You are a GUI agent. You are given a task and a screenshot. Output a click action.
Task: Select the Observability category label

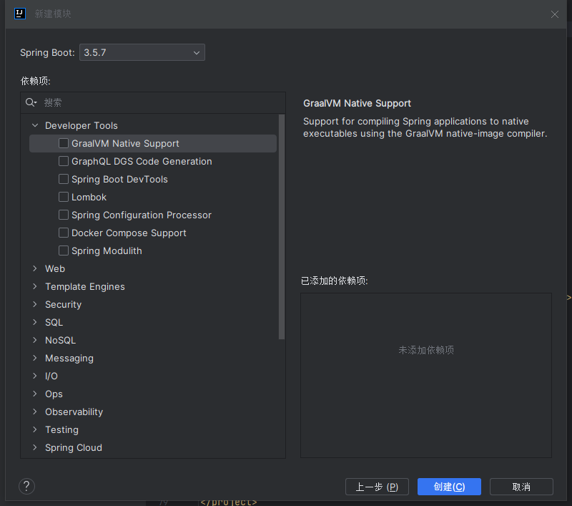pyautogui.click(x=74, y=412)
